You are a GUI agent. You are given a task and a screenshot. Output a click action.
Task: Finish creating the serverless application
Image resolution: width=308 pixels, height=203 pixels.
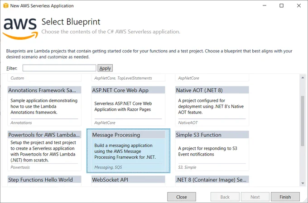pyautogui.click(x=285, y=197)
